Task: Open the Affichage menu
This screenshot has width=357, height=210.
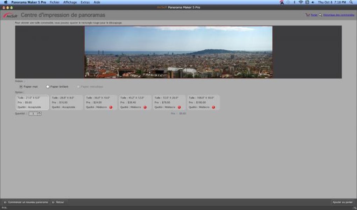Action: [70, 2]
